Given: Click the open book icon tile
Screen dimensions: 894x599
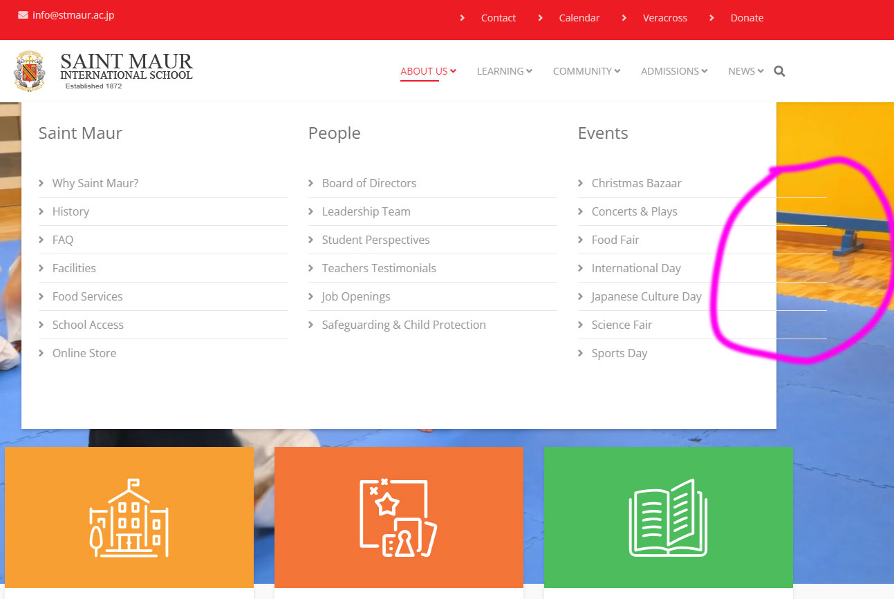Looking at the screenshot, I should click(x=668, y=517).
